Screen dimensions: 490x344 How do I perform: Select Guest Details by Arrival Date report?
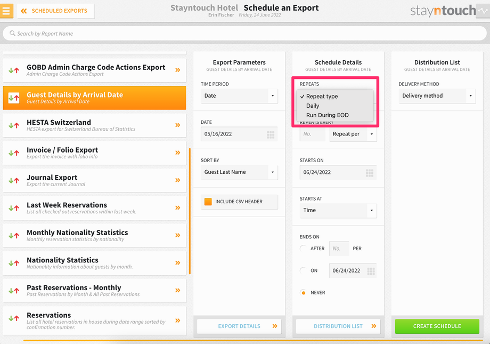[94, 98]
